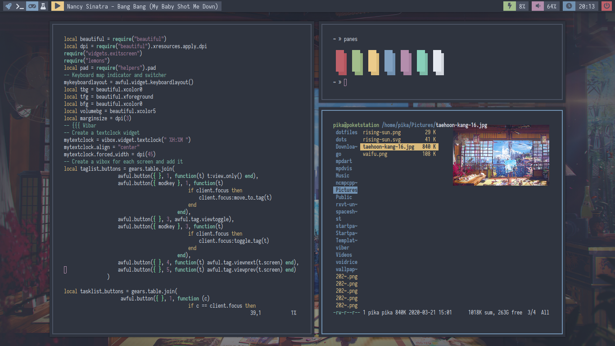Click the 20:13 time display
615x346 pixels.
[587, 6]
